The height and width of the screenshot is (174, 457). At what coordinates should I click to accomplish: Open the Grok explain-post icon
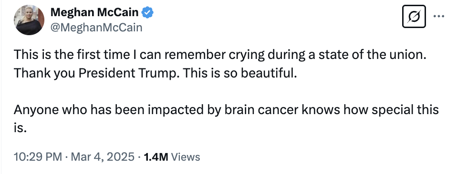click(414, 16)
